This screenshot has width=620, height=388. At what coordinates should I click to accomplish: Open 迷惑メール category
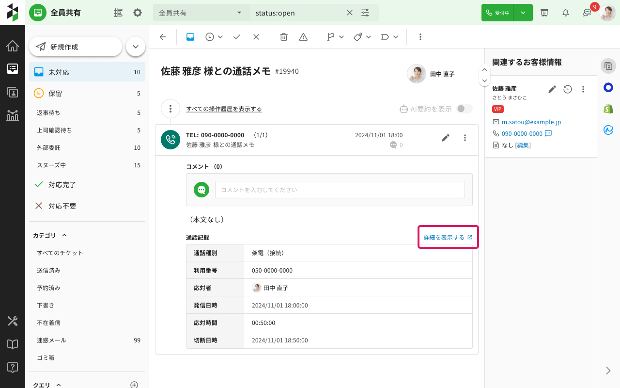tap(87, 340)
